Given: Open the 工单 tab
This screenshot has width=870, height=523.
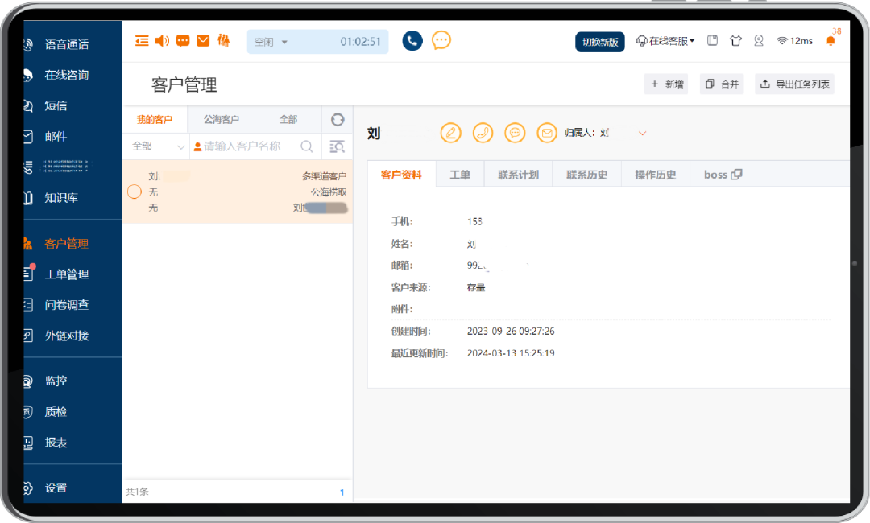Looking at the screenshot, I should pos(460,175).
